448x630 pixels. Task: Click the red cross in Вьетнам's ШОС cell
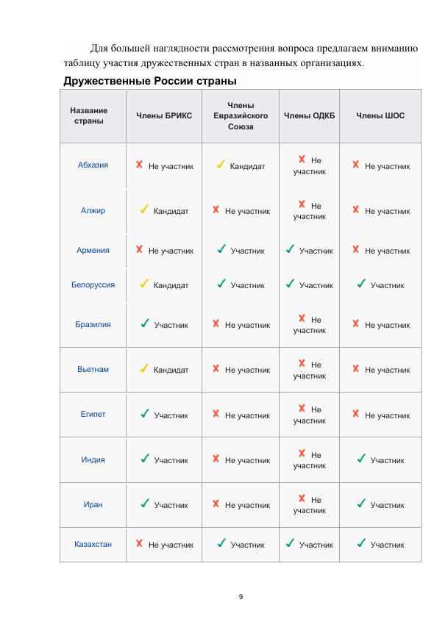(x=357, y=369)
